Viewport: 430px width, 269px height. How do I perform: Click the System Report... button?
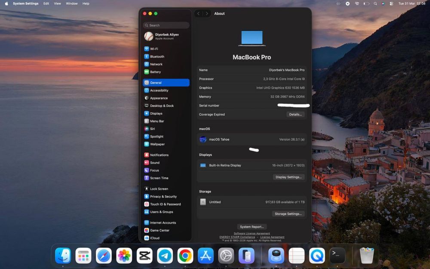pyautogui.click(x=252, y=227)
